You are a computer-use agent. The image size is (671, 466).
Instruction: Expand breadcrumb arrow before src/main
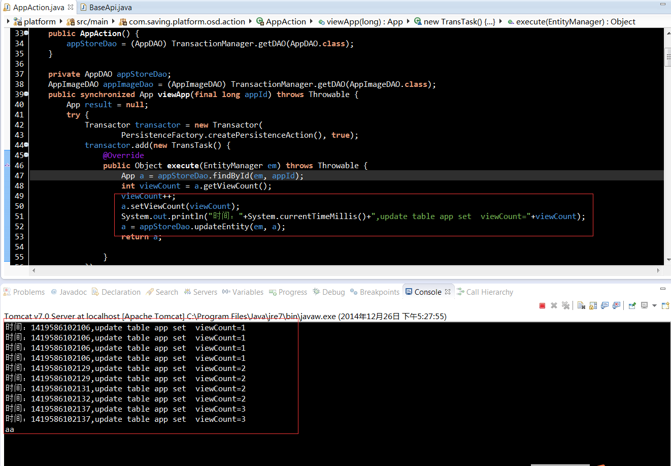click(61, 21)
